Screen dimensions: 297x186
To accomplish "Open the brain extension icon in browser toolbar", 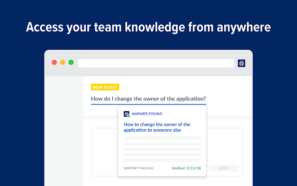I will (241, 63).
